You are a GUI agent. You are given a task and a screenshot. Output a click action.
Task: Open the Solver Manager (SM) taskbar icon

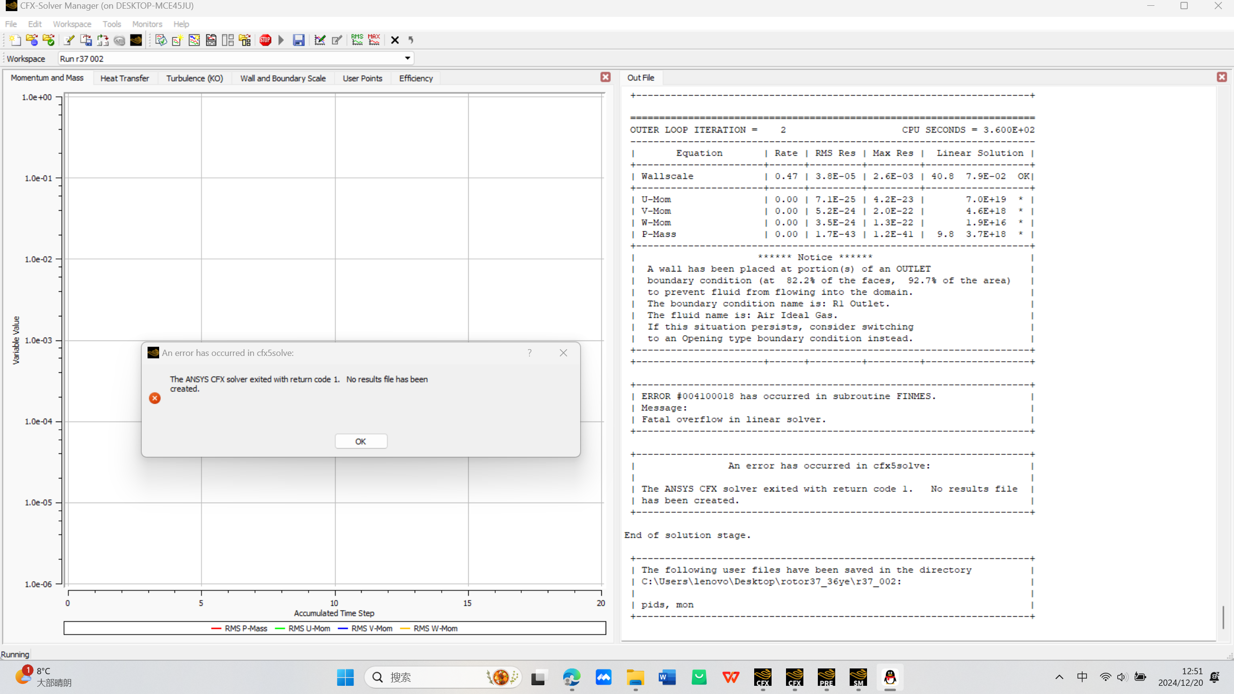tap(858, 678)
